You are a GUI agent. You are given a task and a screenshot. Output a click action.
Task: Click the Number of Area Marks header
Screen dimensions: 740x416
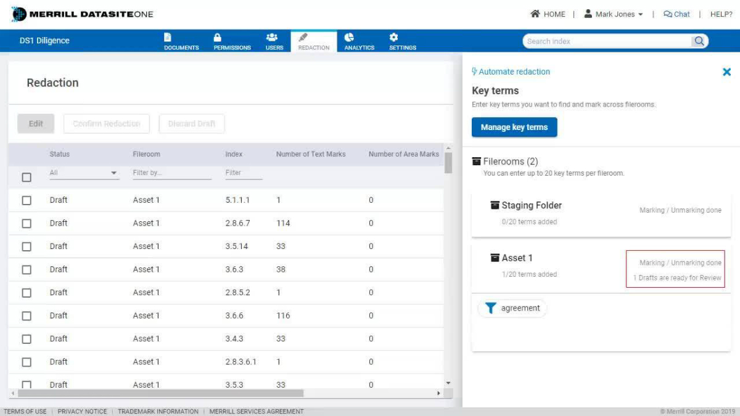(404, 154)
